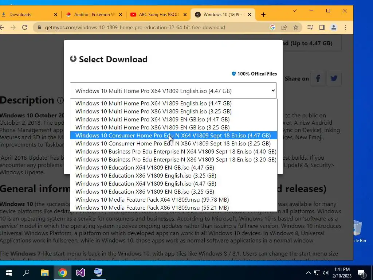Select Education X64 V1809 EN GB.iso
Screen dimensions: 373x280
(x=174, y=168)
